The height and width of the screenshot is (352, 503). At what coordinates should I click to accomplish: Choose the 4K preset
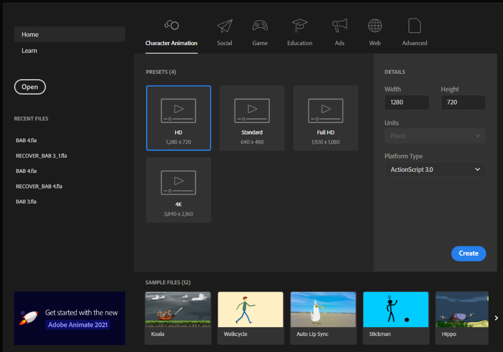(x=178, y=190)
